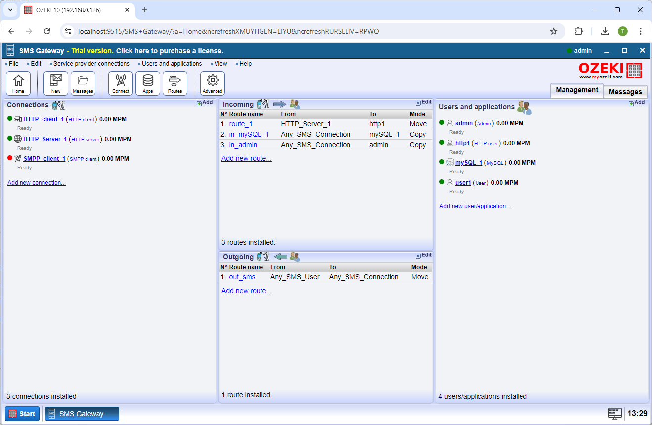Click the Advanced gear icon

(212, 83)
